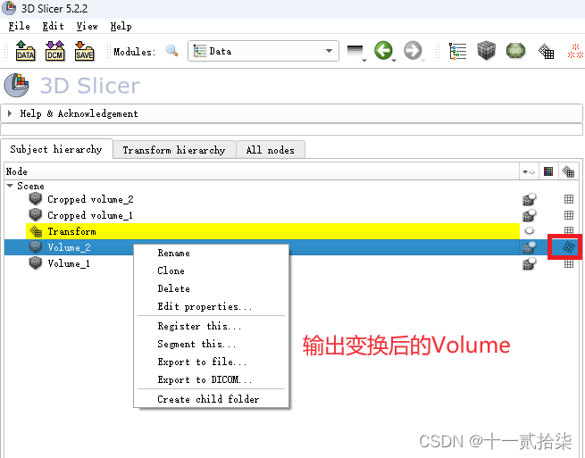
Task: Click the visibility column header icon
Action: click(x=529, y=171)
